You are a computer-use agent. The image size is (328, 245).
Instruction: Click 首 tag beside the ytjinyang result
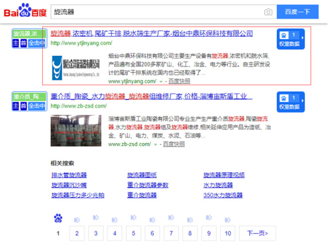click(x=24, y=43)
